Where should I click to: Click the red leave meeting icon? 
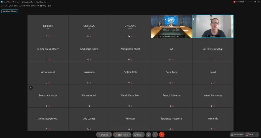click(162, 135)
